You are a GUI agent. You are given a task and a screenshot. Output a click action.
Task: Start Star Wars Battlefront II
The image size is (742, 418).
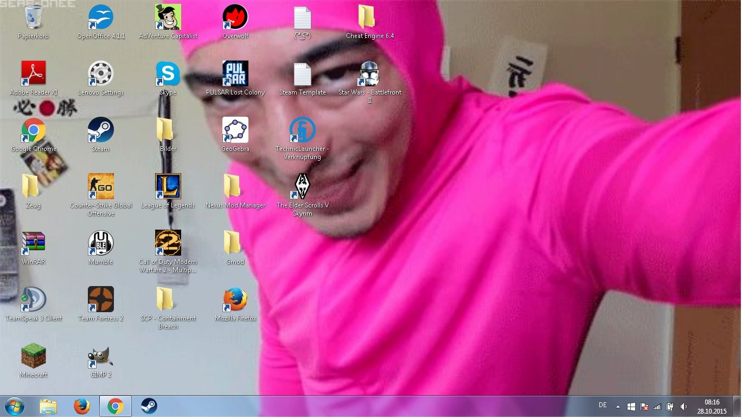[x=369, y=74]
